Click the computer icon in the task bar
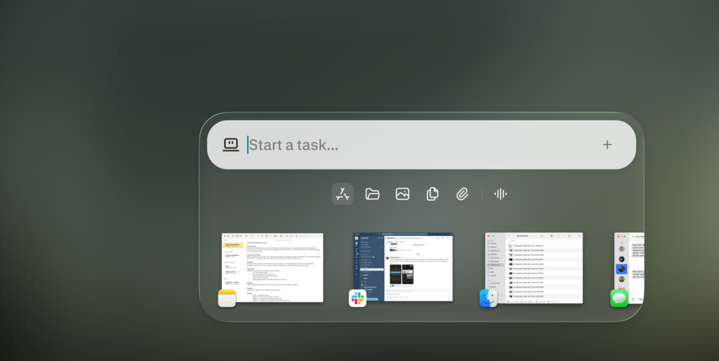The image size is (719, 361). (230, 145)
